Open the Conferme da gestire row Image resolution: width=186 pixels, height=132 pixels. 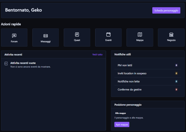(x=148, y=89)
